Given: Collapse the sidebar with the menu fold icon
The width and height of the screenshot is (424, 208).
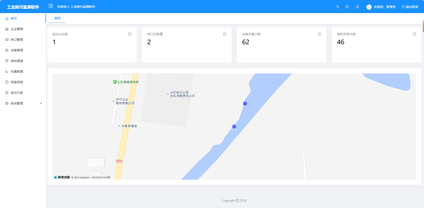Looking at the screenshot, I should 50,6.
